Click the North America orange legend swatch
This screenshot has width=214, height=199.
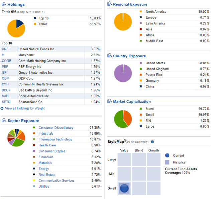141,11
